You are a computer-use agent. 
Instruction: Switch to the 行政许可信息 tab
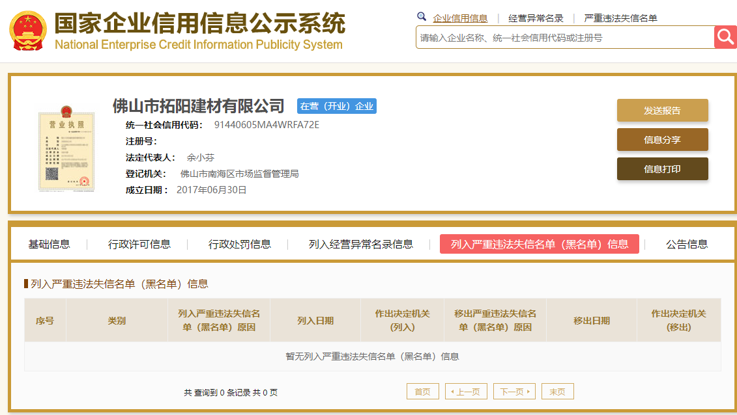pyautogui.click(x=139, y=245)
